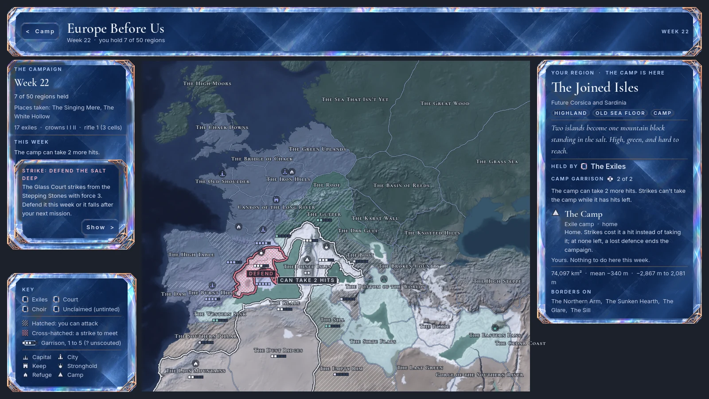Click Camp icon in the Key
709x399 pixels.
60,375
